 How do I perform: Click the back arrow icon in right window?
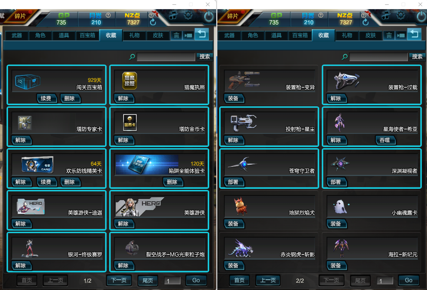[414, 34]
